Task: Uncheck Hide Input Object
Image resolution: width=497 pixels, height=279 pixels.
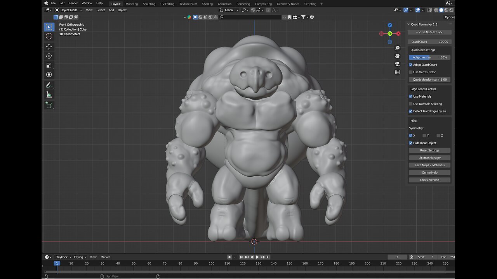Action: pos(411,143)
